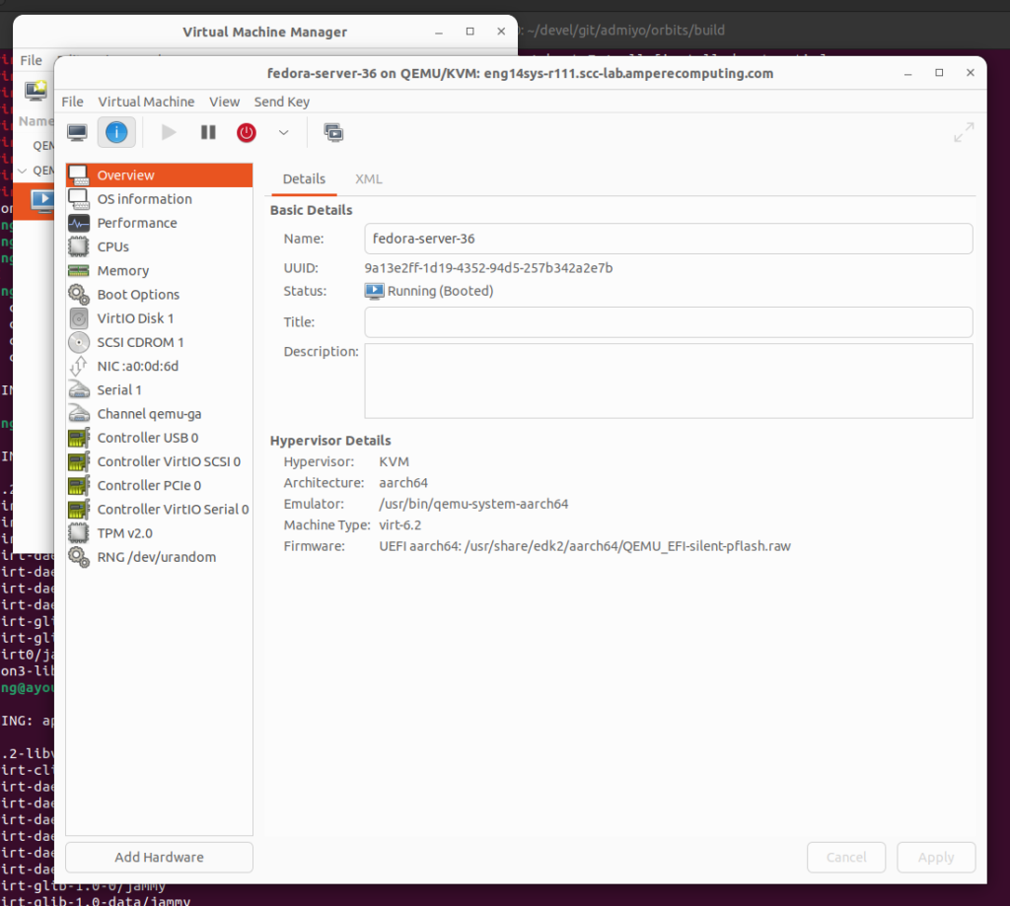Screen dimensions: 1010x906
Task: Click the fullscreen arrows icon at top right
Action: coord(964,133)
